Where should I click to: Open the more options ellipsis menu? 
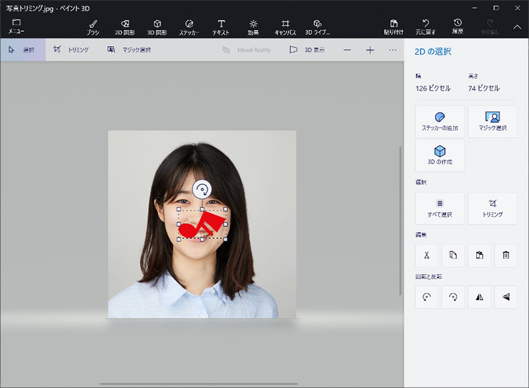[x=393, y=50]
